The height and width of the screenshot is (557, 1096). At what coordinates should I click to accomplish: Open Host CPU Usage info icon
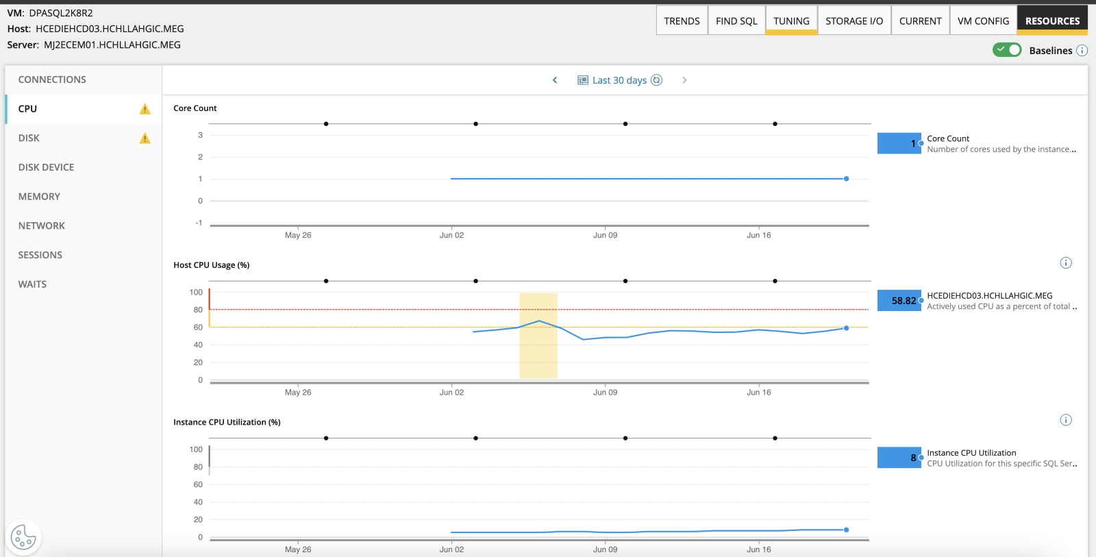[1066, 263]
